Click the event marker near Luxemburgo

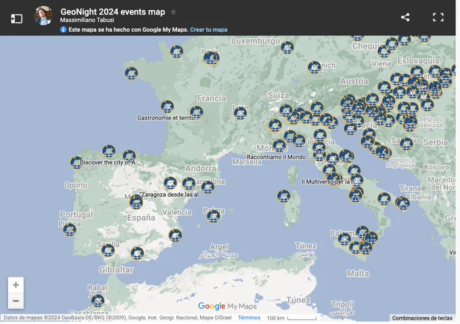click(287, 47)
